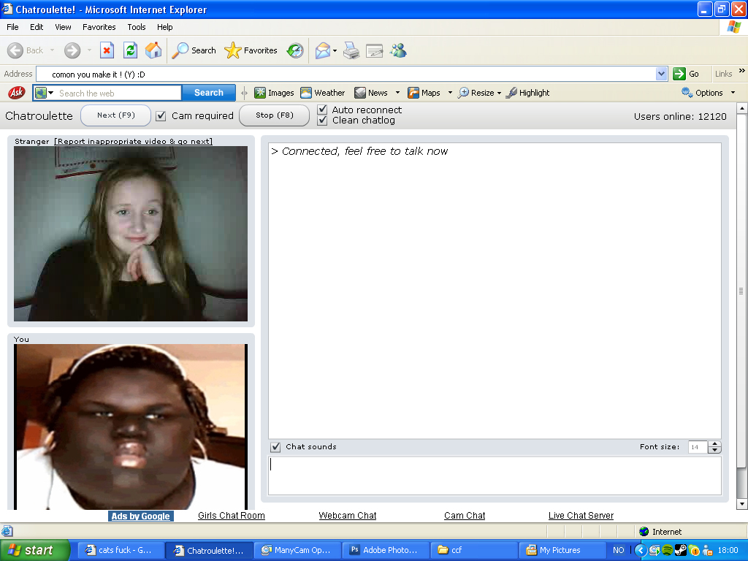748x561 pixels.
Task: Open News in the Ask toolbar
Action: [371, 93]
